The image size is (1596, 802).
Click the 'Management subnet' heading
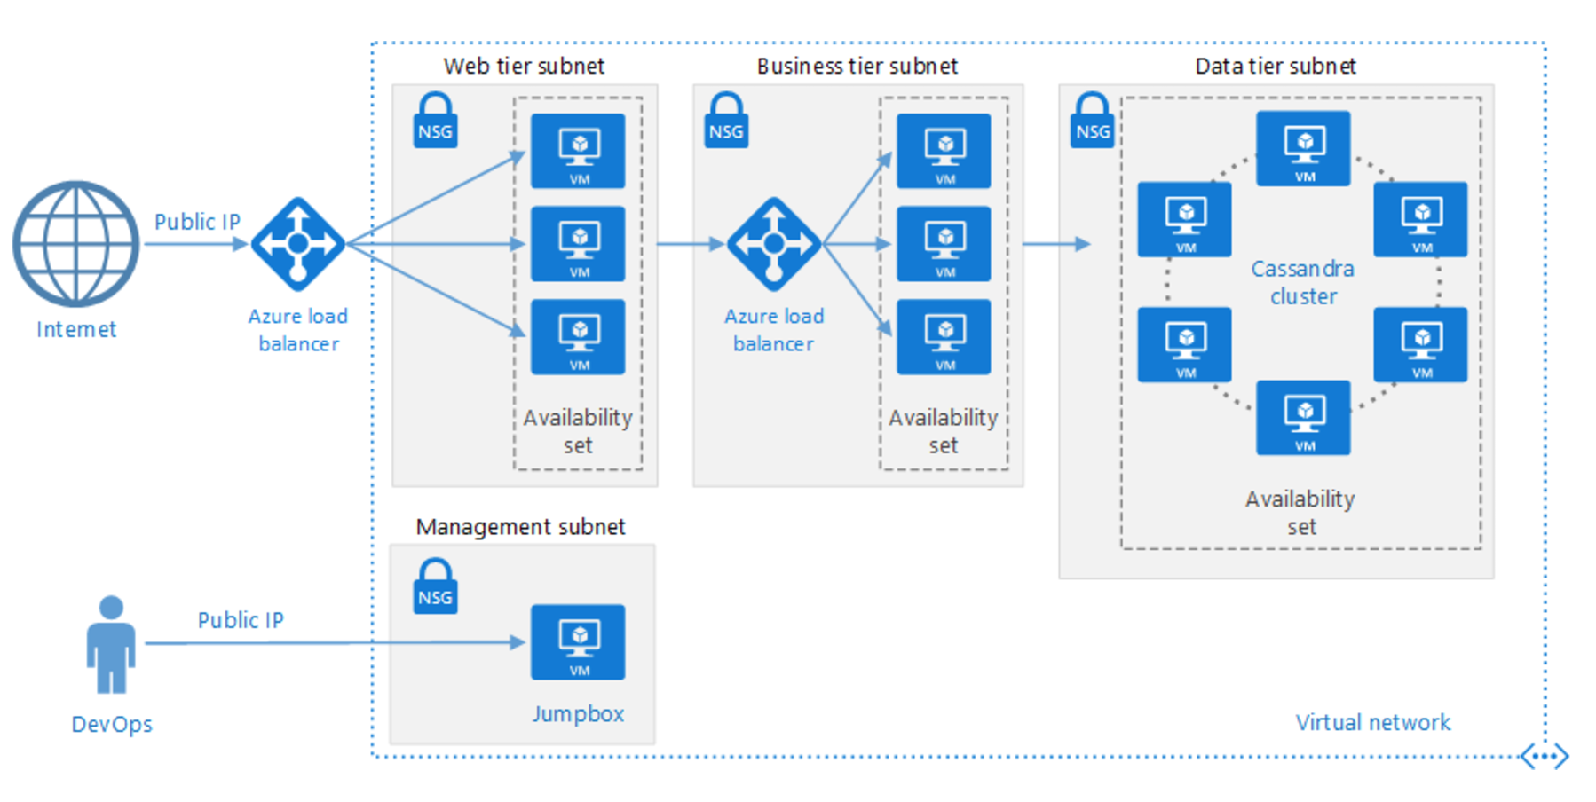click(520, 527)
